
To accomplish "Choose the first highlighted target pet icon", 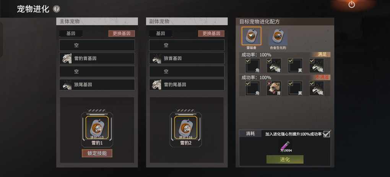I will tap(251, 36).
